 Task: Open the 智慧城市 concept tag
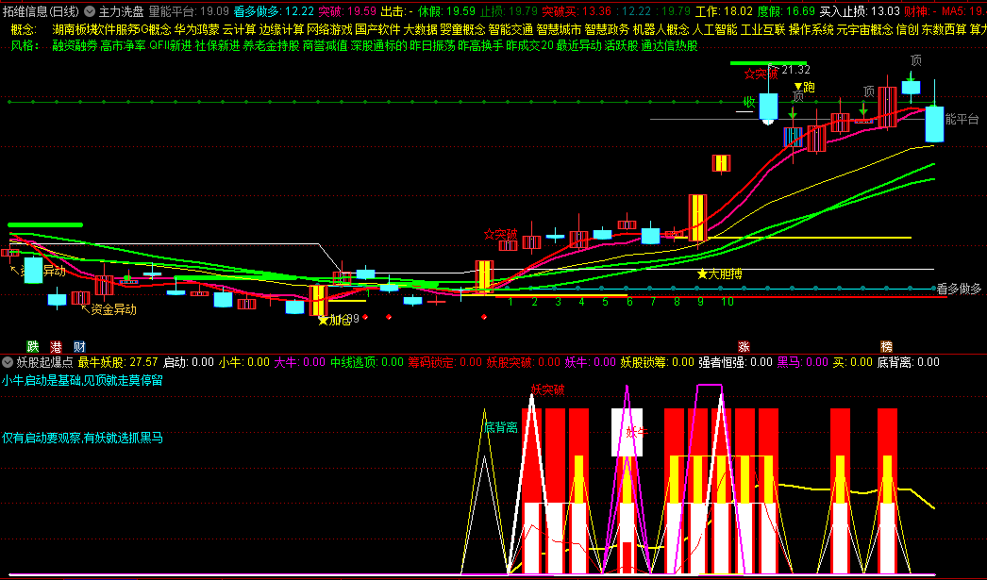[559, 29]
